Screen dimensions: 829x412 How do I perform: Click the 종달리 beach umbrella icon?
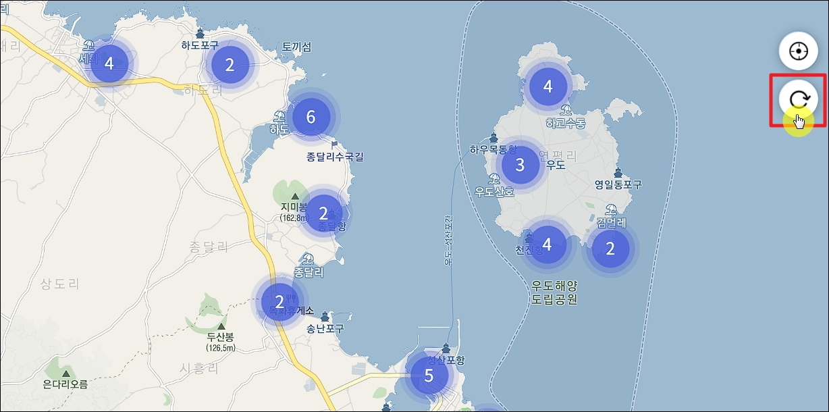point(309,259)
